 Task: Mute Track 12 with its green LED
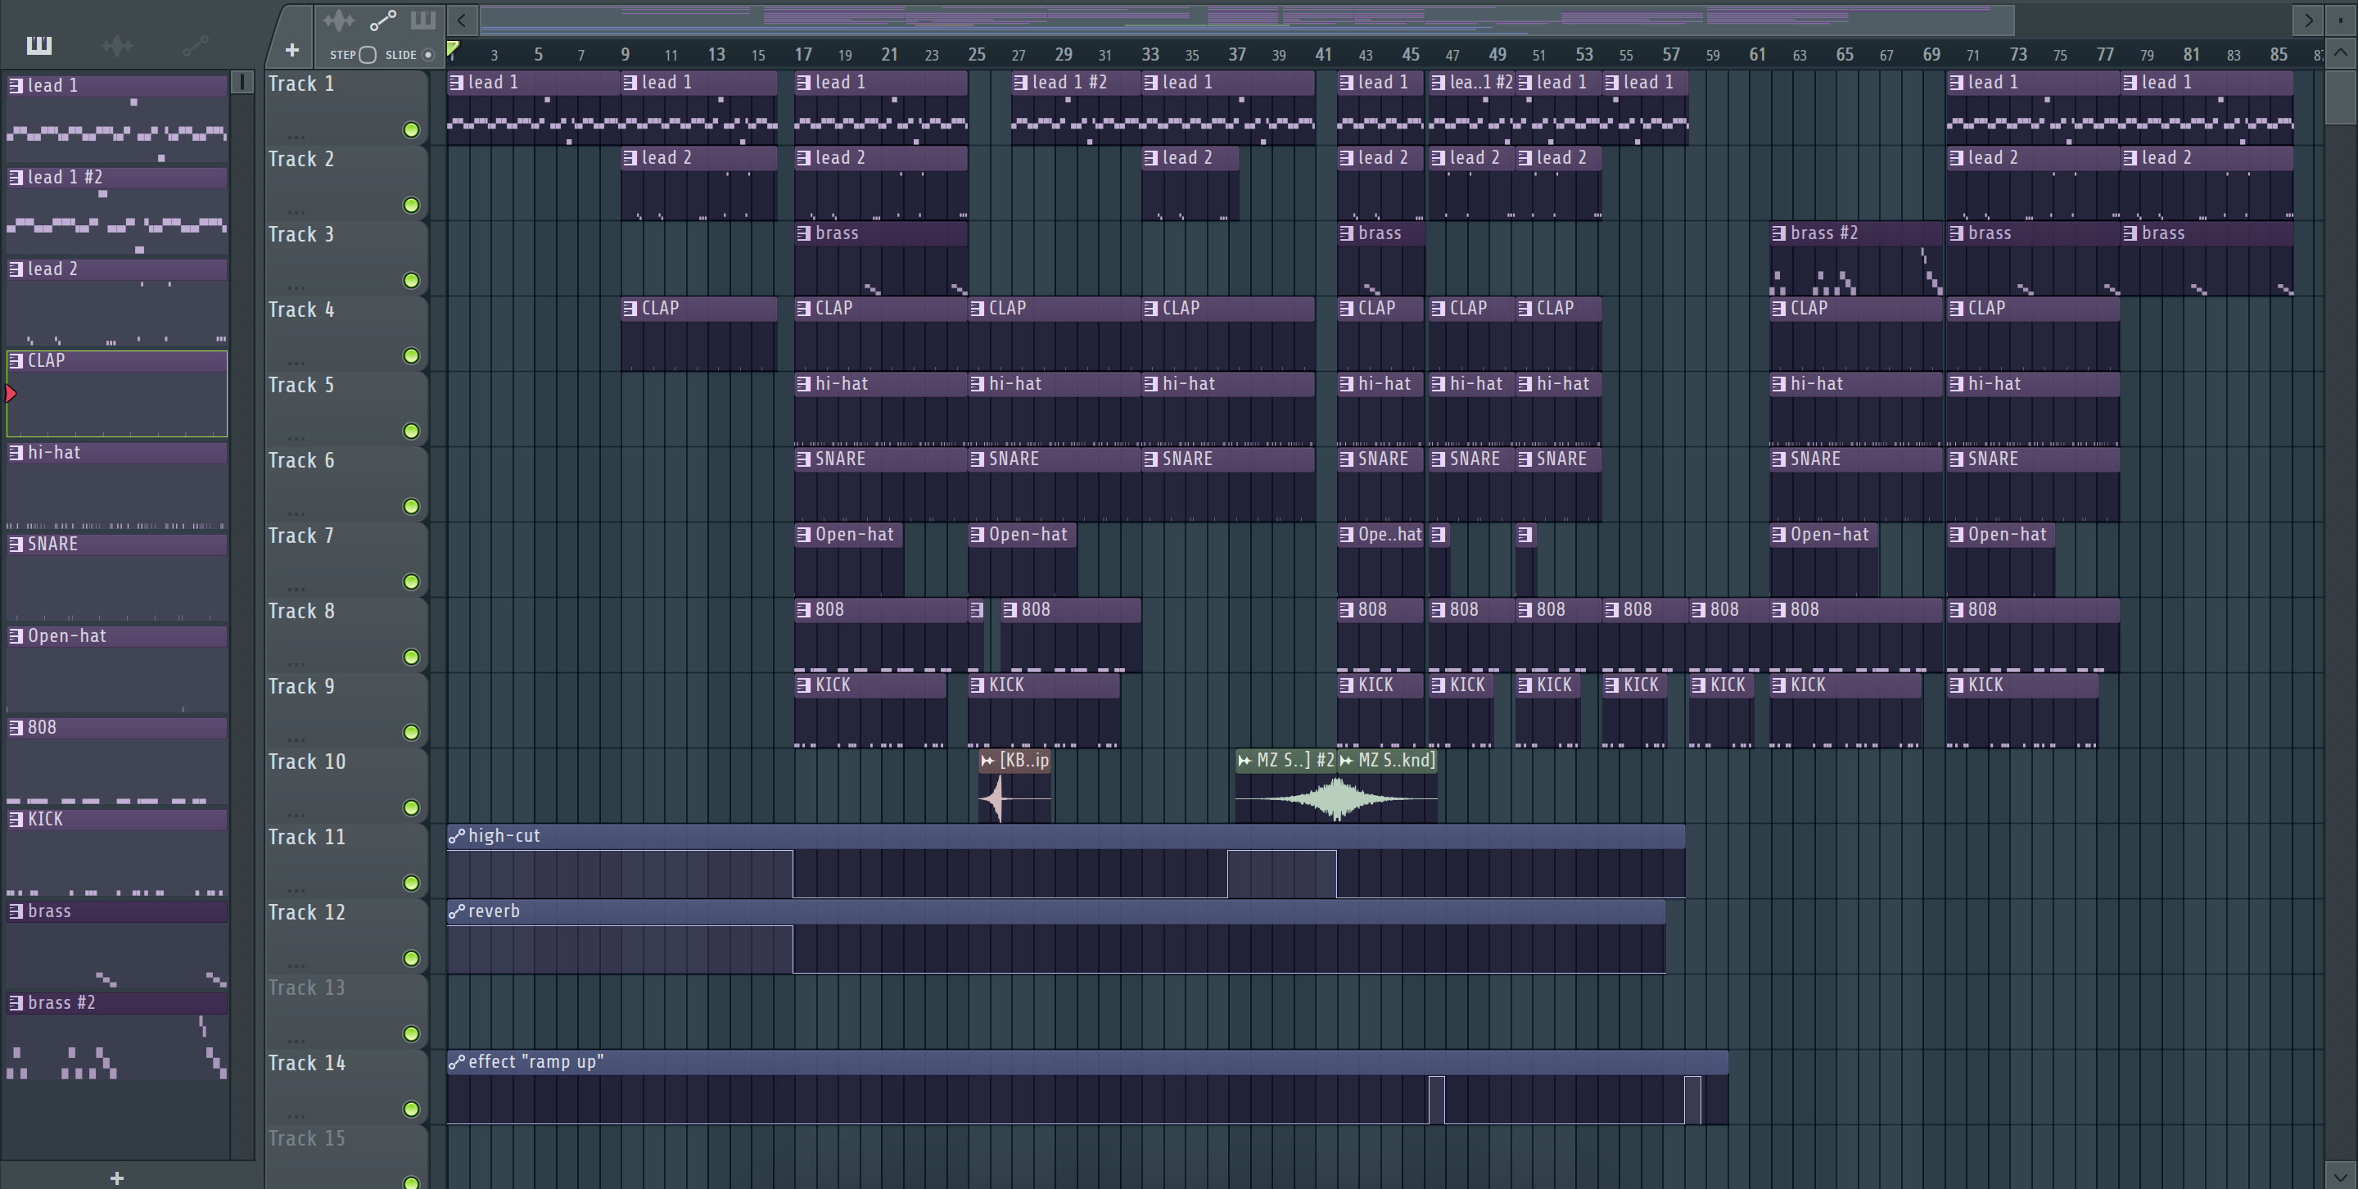tap(412, 958)
